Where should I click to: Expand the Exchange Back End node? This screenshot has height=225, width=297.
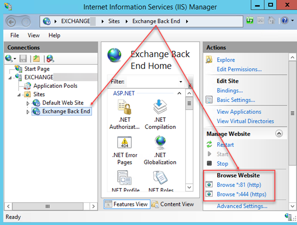28,112
